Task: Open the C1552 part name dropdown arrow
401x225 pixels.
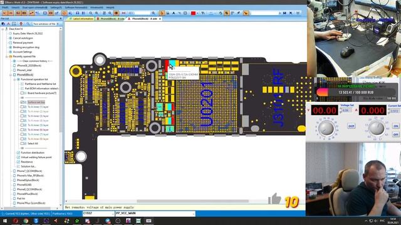Action: [113, 213]
